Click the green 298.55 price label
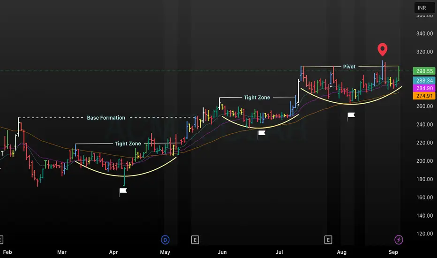This screenshot has height=258, width=437. click(x=424, y=71)
